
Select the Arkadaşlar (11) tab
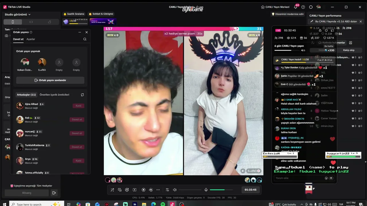tap(26, 95)
